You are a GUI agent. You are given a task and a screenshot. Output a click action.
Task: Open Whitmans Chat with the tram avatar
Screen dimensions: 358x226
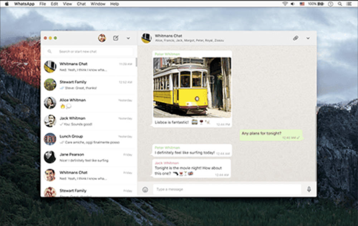tap(88, 67)
